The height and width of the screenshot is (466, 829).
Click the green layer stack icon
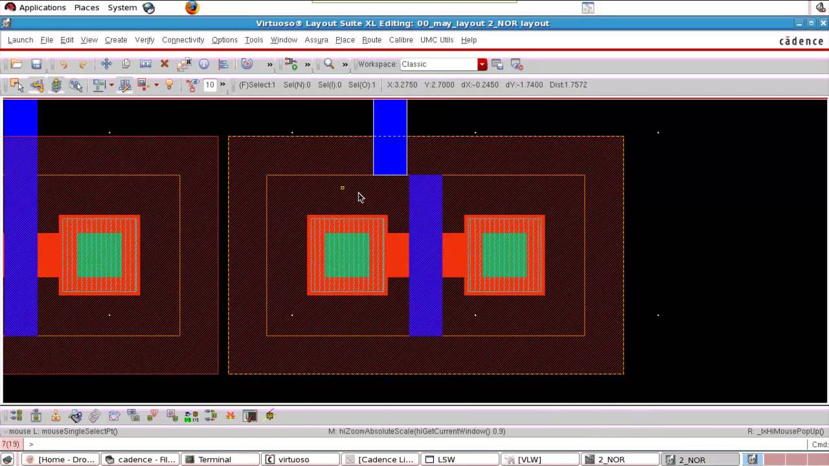pyautogui.click(x=56, y=85)
